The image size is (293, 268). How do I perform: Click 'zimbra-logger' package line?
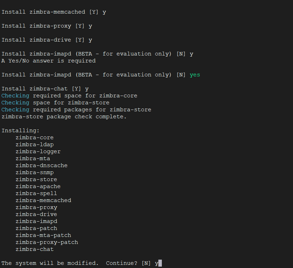click(38, 151)
